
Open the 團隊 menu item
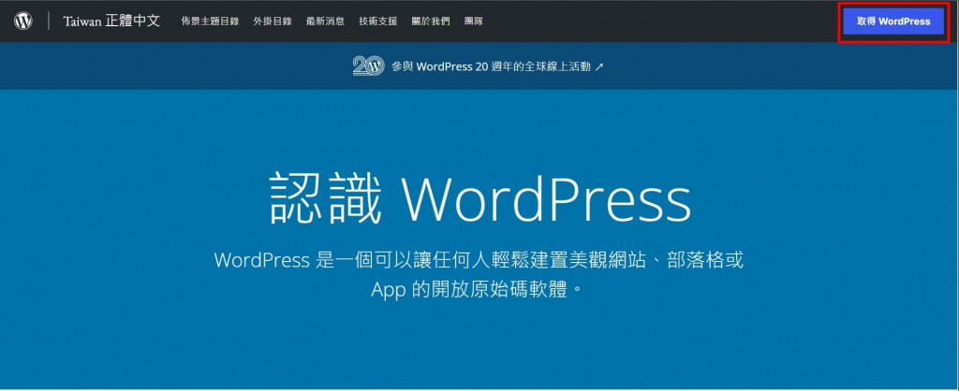(x=473, y=22)
